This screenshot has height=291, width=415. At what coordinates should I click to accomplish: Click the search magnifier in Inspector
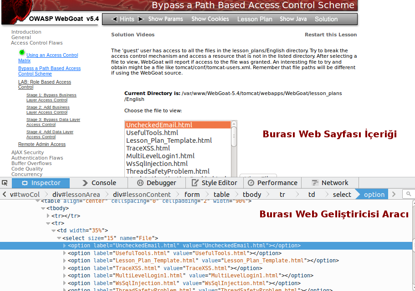(409, 194)
